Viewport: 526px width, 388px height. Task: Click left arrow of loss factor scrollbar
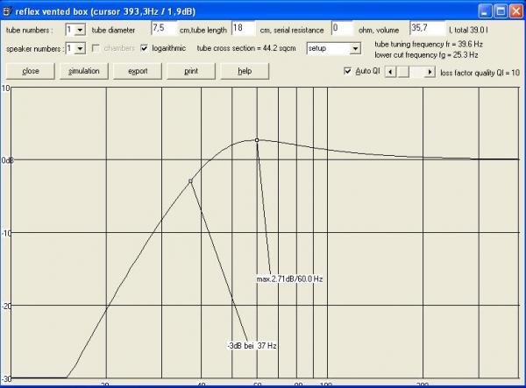point(391,71)
